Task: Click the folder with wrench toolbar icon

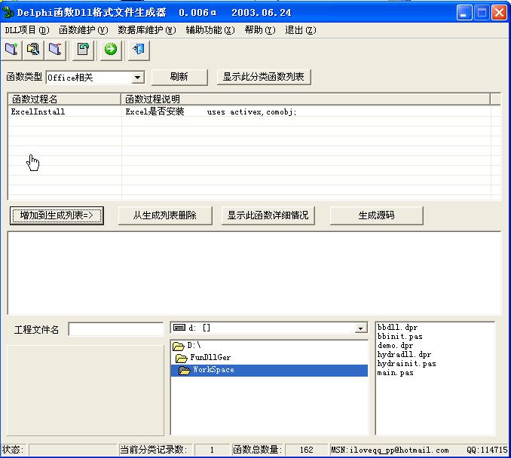Action: tap(33, 50)
